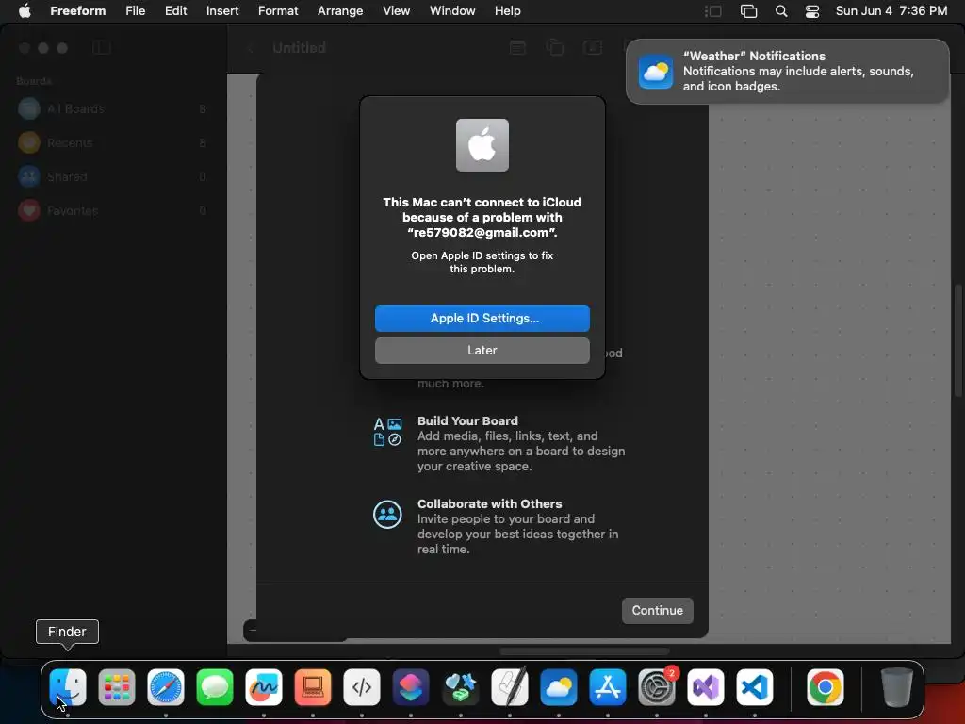
Task: Open the Insert menu
Action: click(x=222, y=11)
